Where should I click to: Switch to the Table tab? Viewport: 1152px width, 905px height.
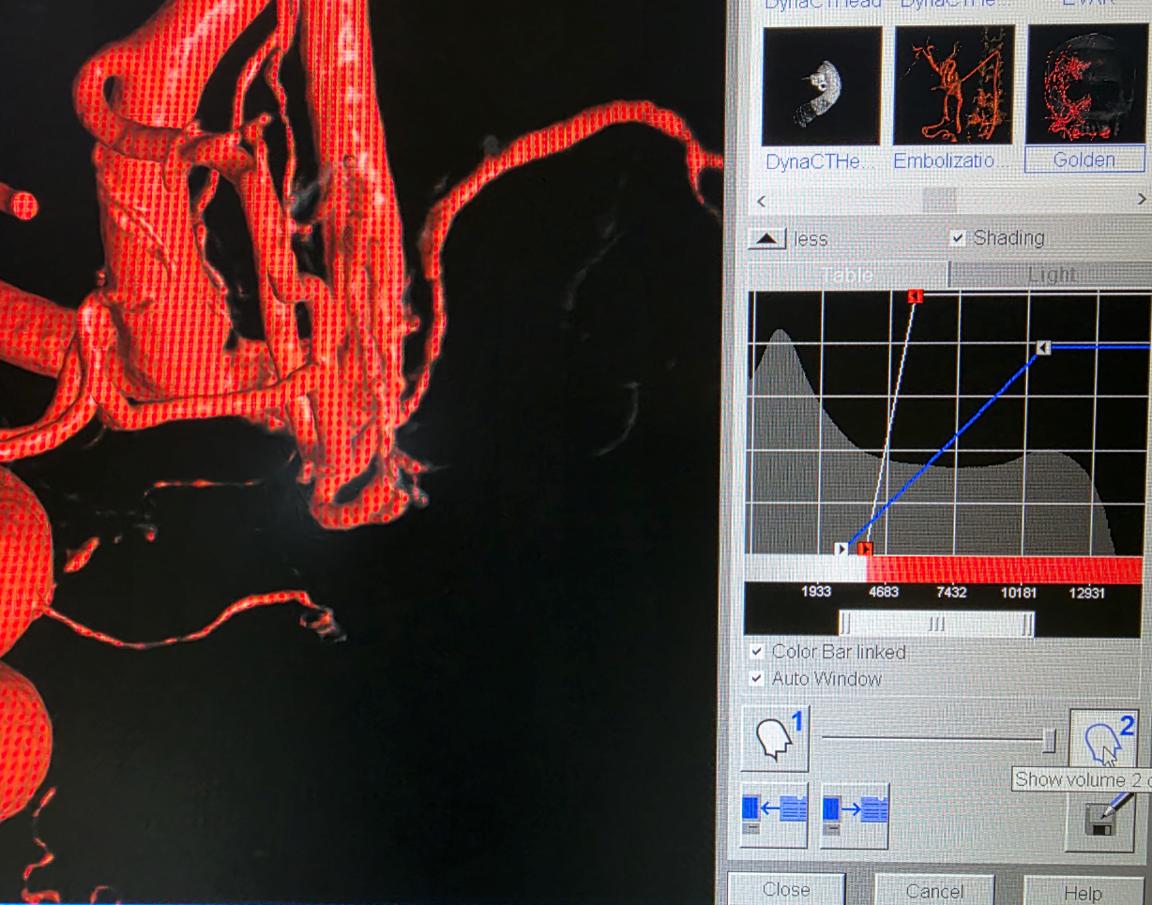tap(846, 275)
